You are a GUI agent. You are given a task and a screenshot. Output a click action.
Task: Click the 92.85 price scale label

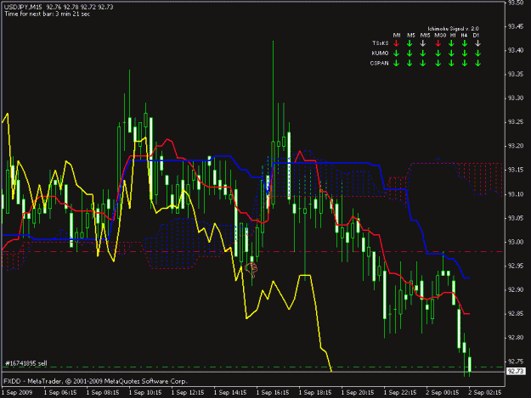pos(516,314)
